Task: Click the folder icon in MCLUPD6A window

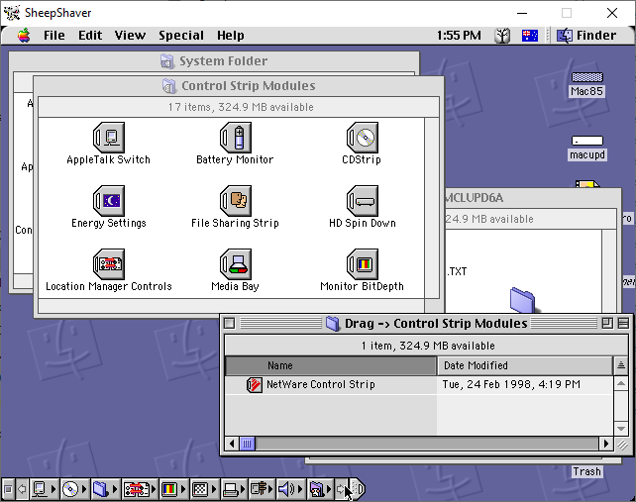Action: (x=522, y=300)
